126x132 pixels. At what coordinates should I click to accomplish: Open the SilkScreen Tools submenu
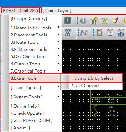click(x=35, y=49)
